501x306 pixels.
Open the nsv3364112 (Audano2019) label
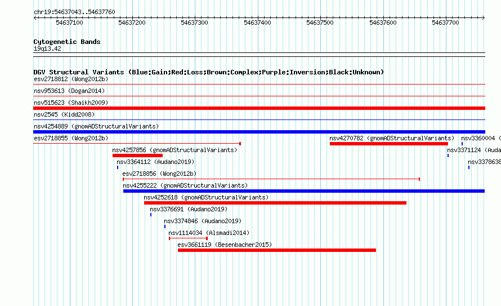pos(155,162)
